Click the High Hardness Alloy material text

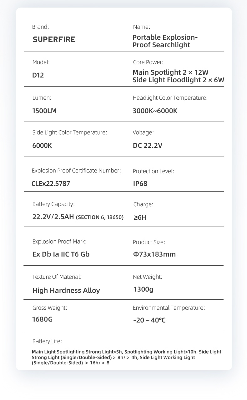66,290
